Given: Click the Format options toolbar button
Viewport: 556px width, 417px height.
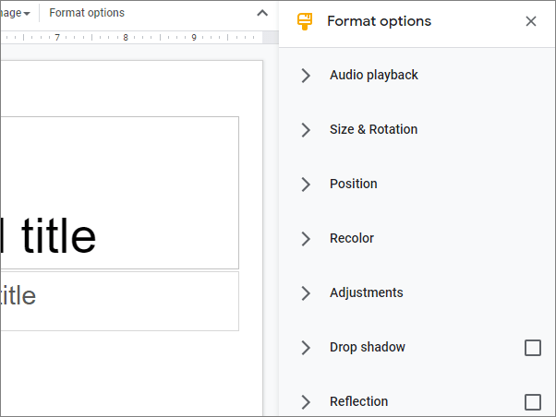Looking at the screenshot, I should tap(87, 13).
